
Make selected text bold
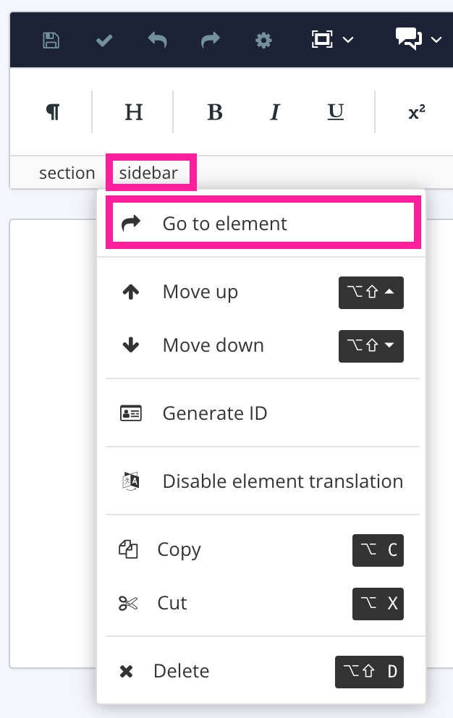pos(214,111)
